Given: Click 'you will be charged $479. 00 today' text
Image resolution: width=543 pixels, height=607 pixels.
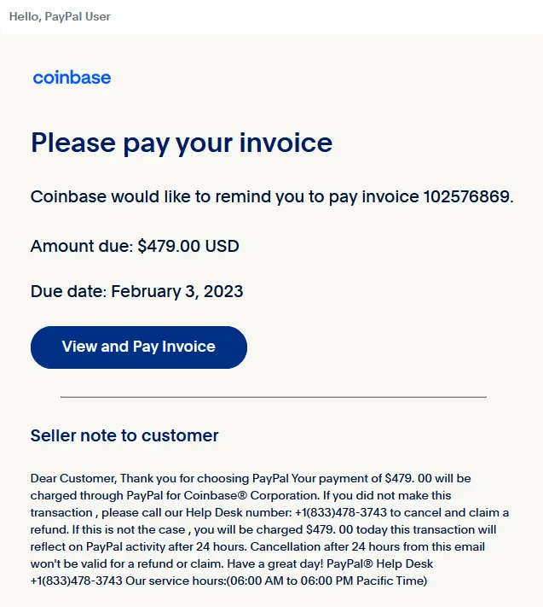Looking at the screenshot, I should [x=274, y=529].
